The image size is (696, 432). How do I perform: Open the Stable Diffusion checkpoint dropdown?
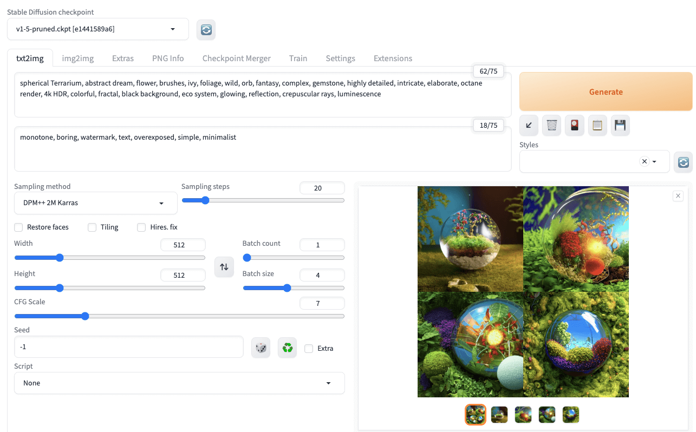(x=97, y=29)
